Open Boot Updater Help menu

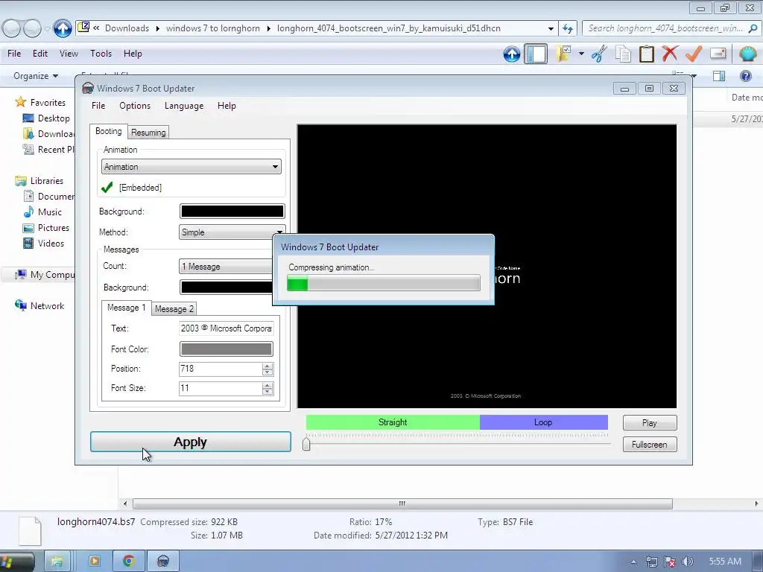(227, 106)
